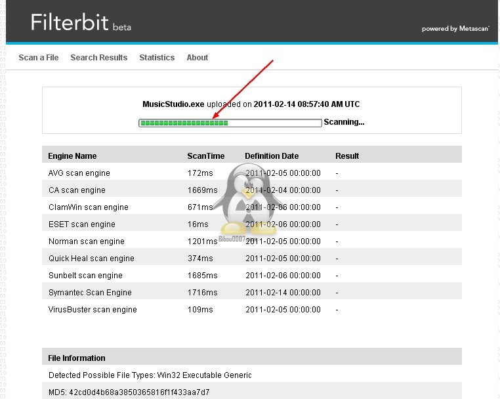Click the AVG row definition date
Viewport: 500px width, 399px height.
(283, 173)
